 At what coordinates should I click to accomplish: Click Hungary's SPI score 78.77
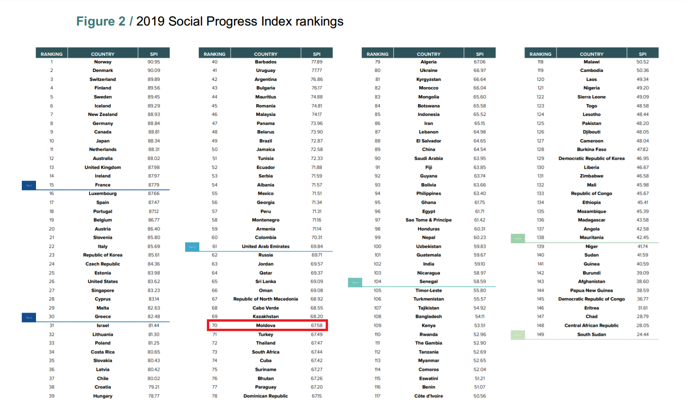point(154,396)
